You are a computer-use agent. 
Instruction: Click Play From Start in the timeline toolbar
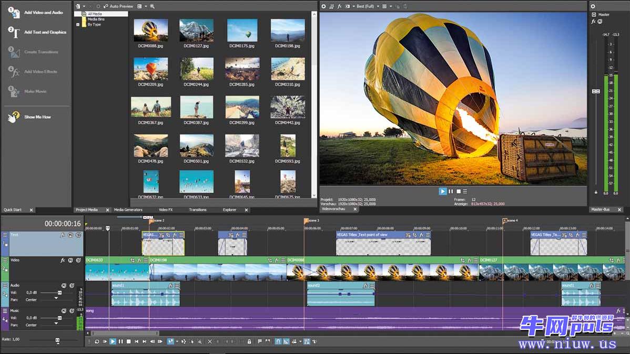[x=105, y=341]
